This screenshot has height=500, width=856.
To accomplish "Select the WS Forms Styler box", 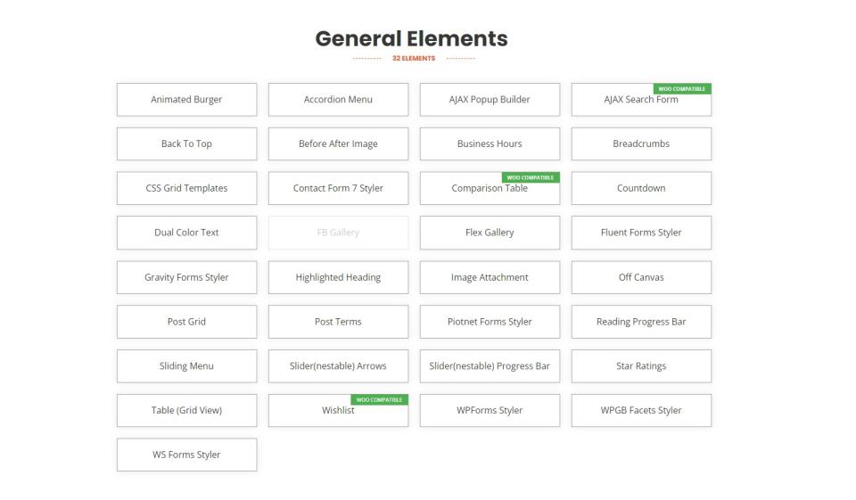I will click(186, 455).
